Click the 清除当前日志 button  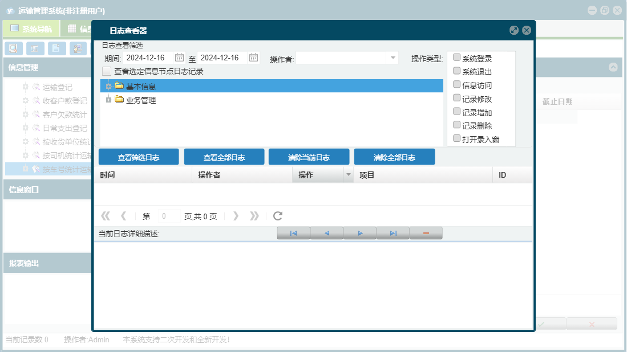(x=309, y=157)
